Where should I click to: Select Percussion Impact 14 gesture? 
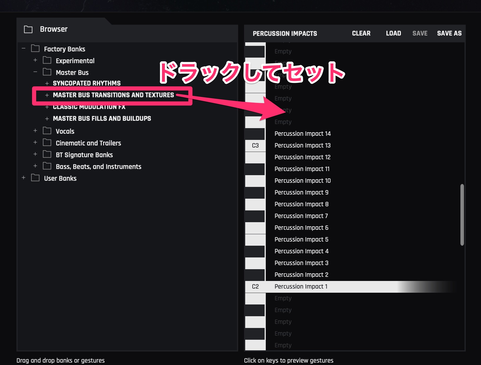pyautogui.click(x=303, y=134)
